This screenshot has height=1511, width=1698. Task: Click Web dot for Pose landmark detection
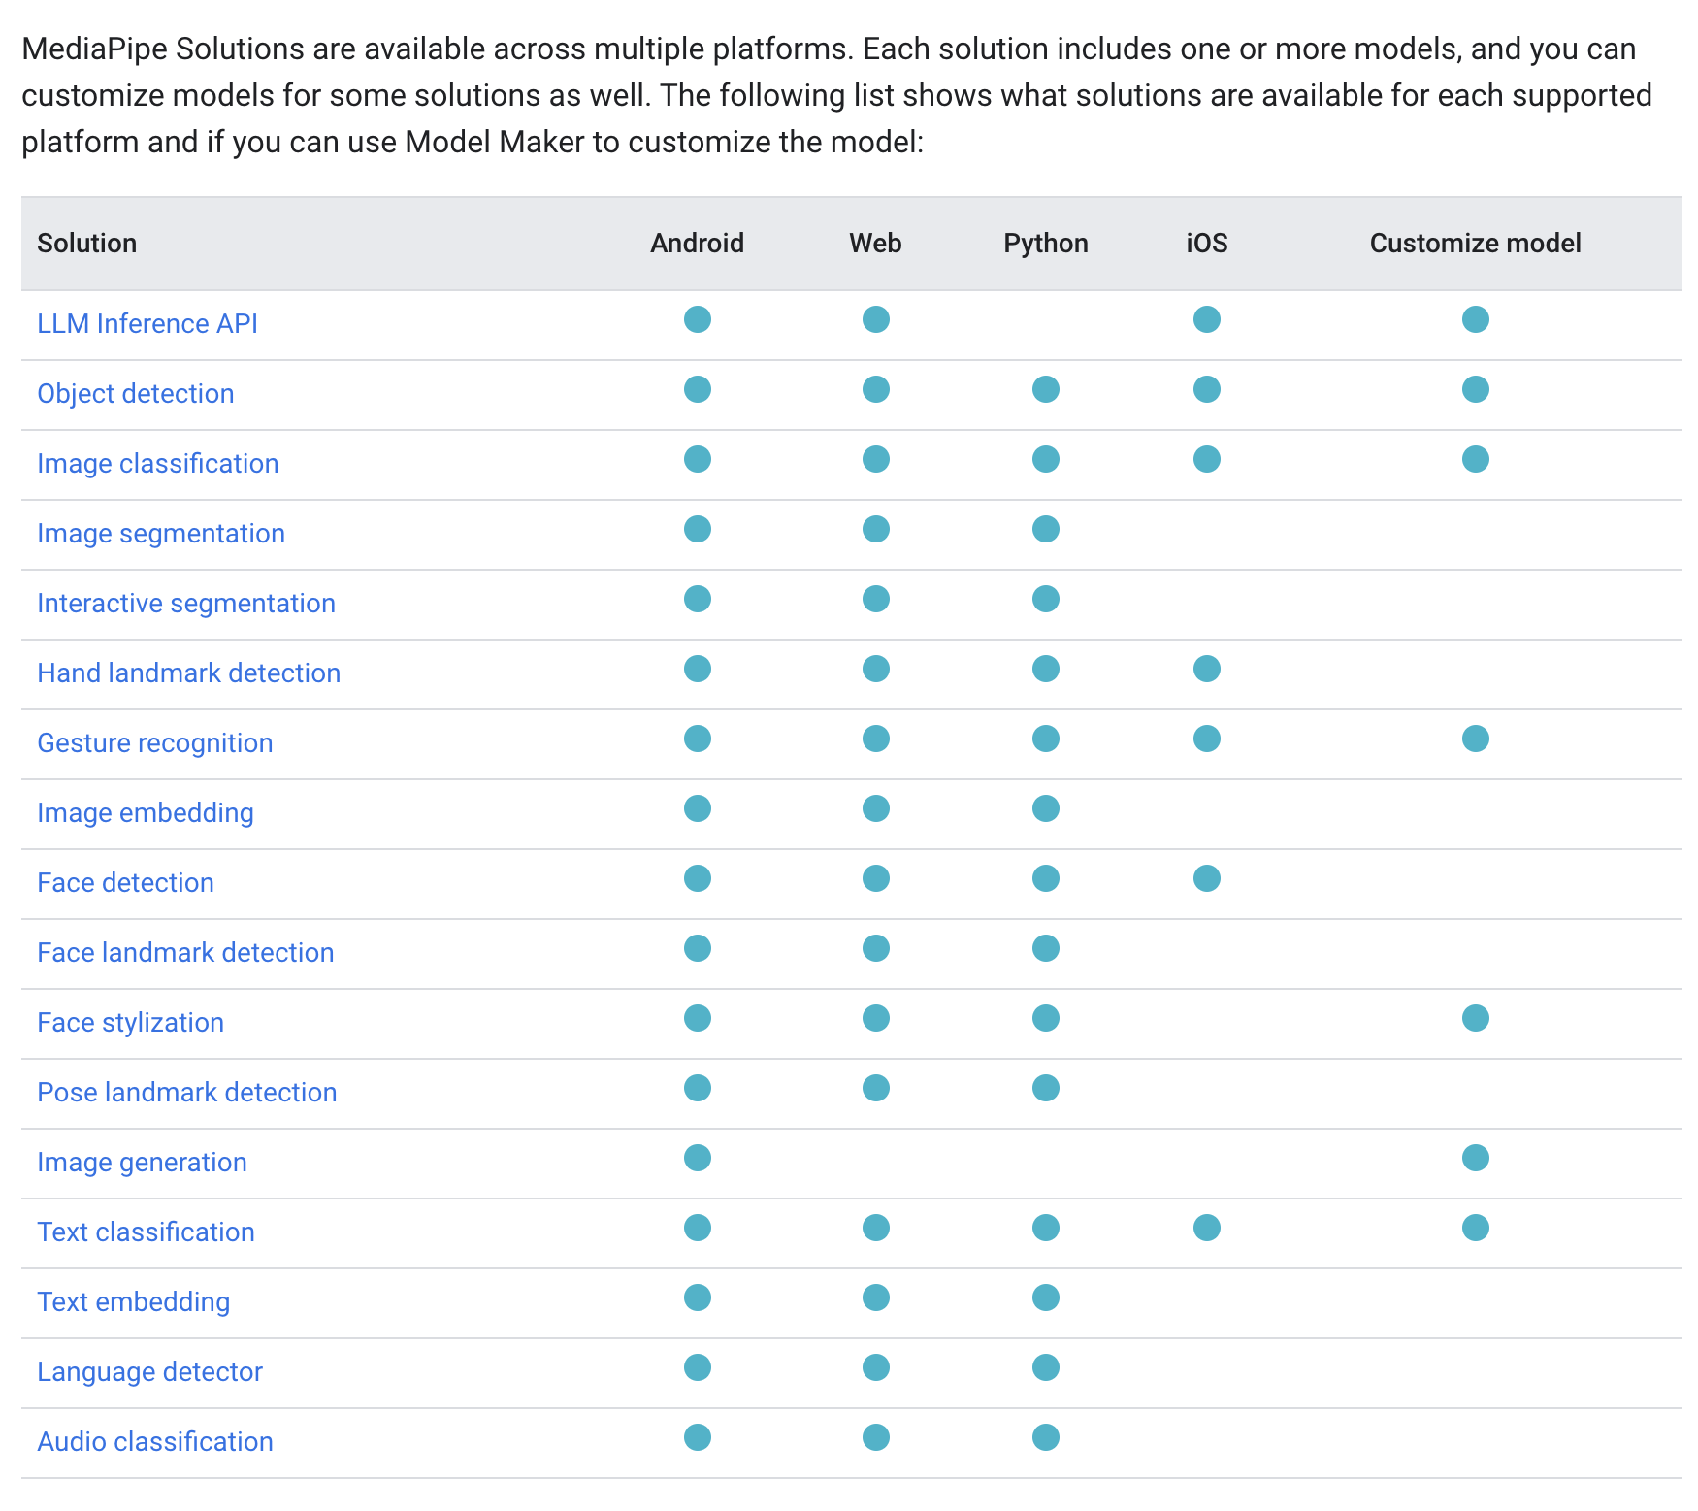point(876,1088)
